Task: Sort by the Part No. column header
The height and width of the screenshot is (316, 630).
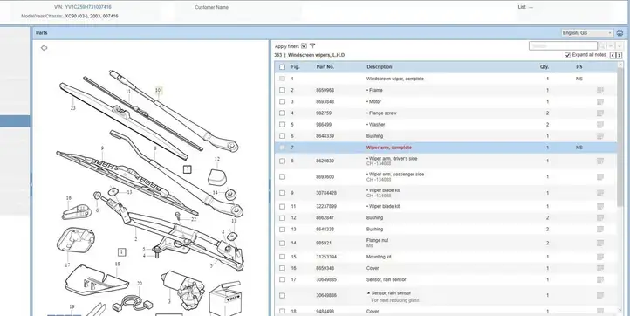Action: pyautogui.click(x=325, y=67)
